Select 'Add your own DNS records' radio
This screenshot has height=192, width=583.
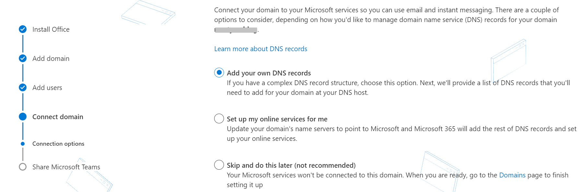tap(219, 73)
